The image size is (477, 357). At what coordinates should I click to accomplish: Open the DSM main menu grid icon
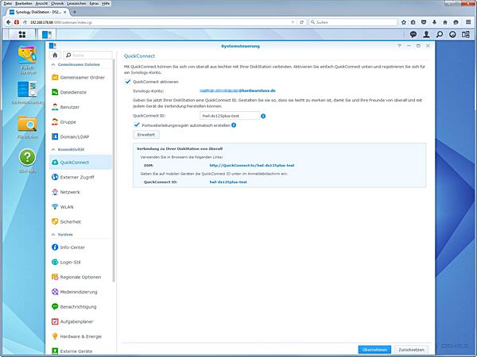pos(22,34)
